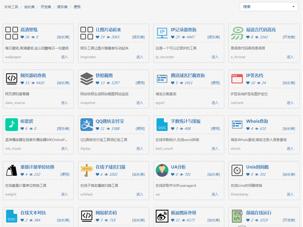Click the Weibo icon for 新浪图床外链

(162, 216)
